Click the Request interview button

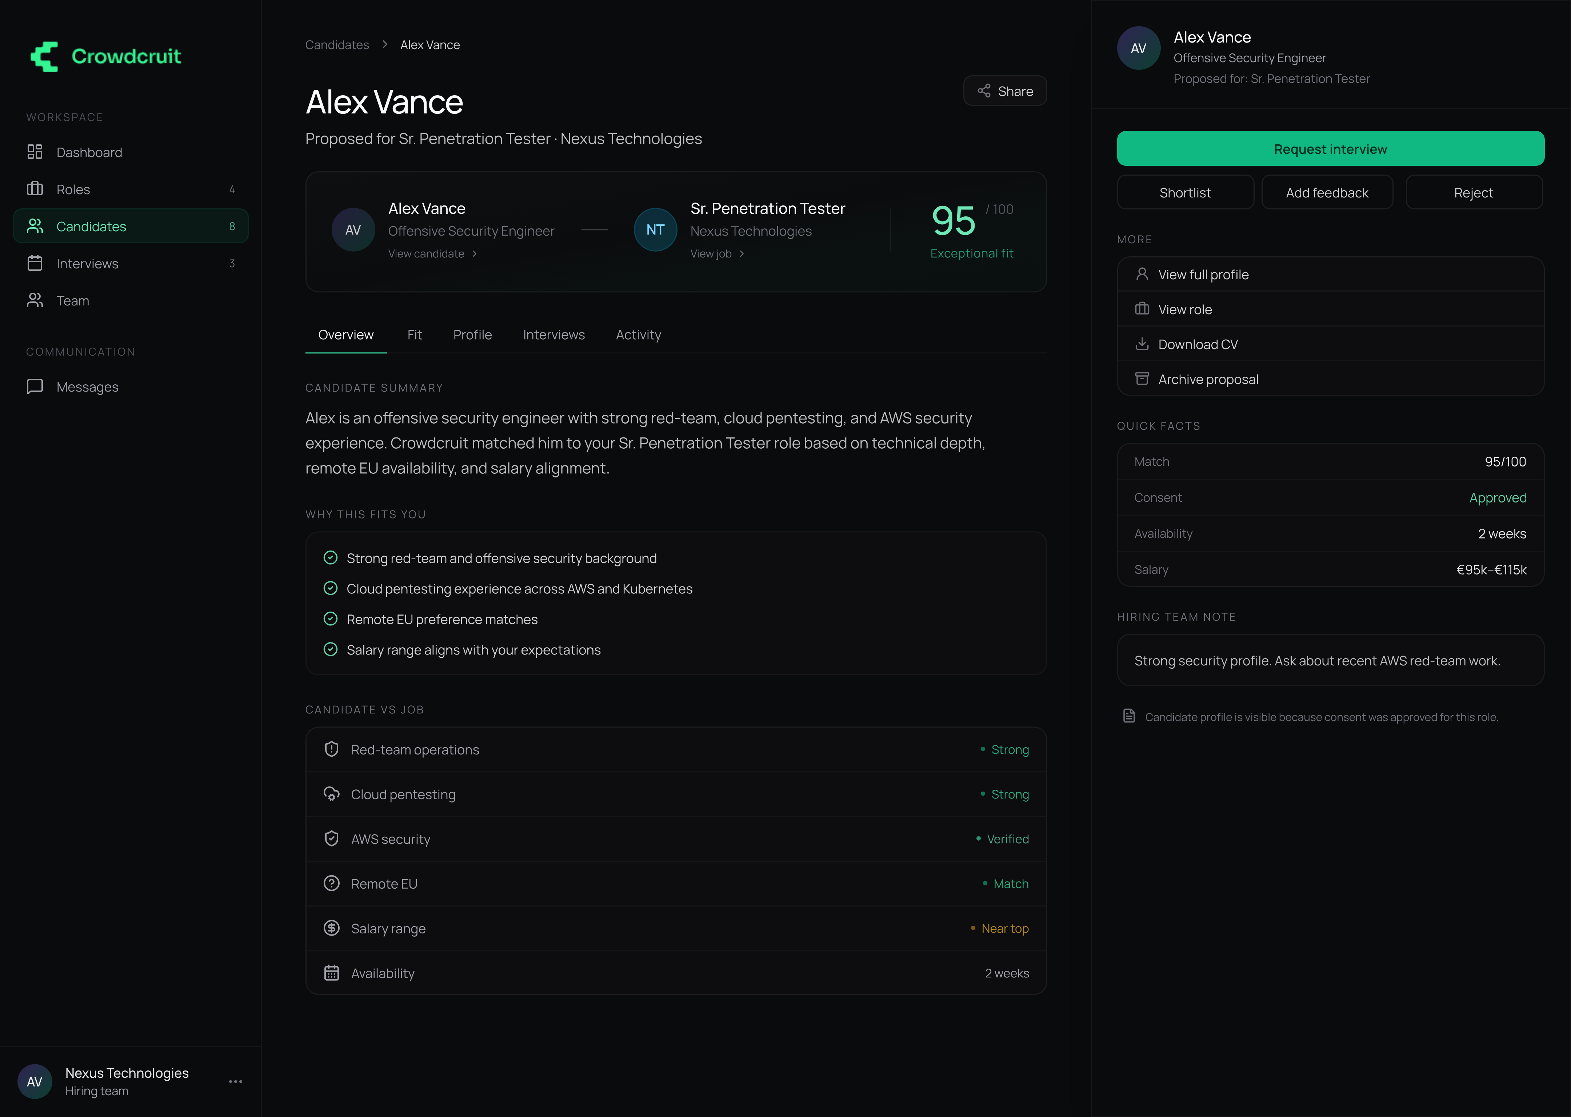[1330, 149]
